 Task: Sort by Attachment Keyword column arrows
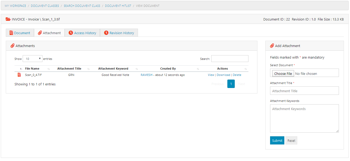point(137,69)
